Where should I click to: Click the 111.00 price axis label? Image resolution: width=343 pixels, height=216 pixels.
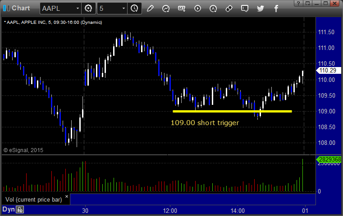[326, 48]
